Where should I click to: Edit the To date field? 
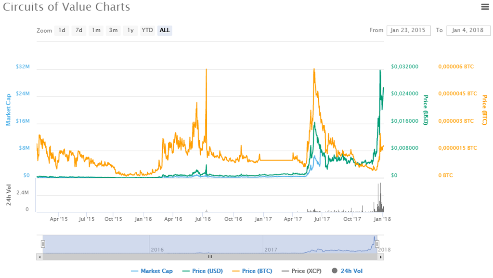[468, 30]
